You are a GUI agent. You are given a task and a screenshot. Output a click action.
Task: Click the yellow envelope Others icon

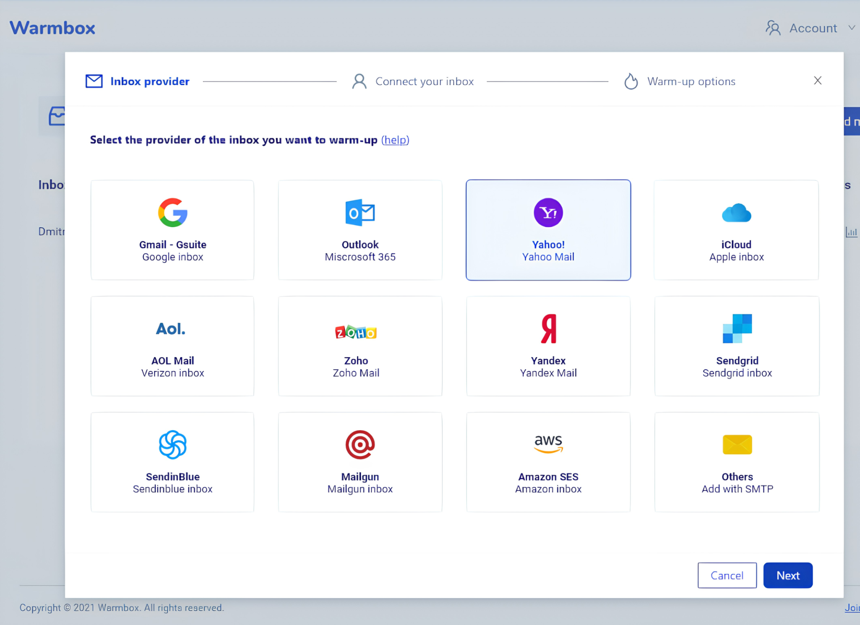(737, 444)
